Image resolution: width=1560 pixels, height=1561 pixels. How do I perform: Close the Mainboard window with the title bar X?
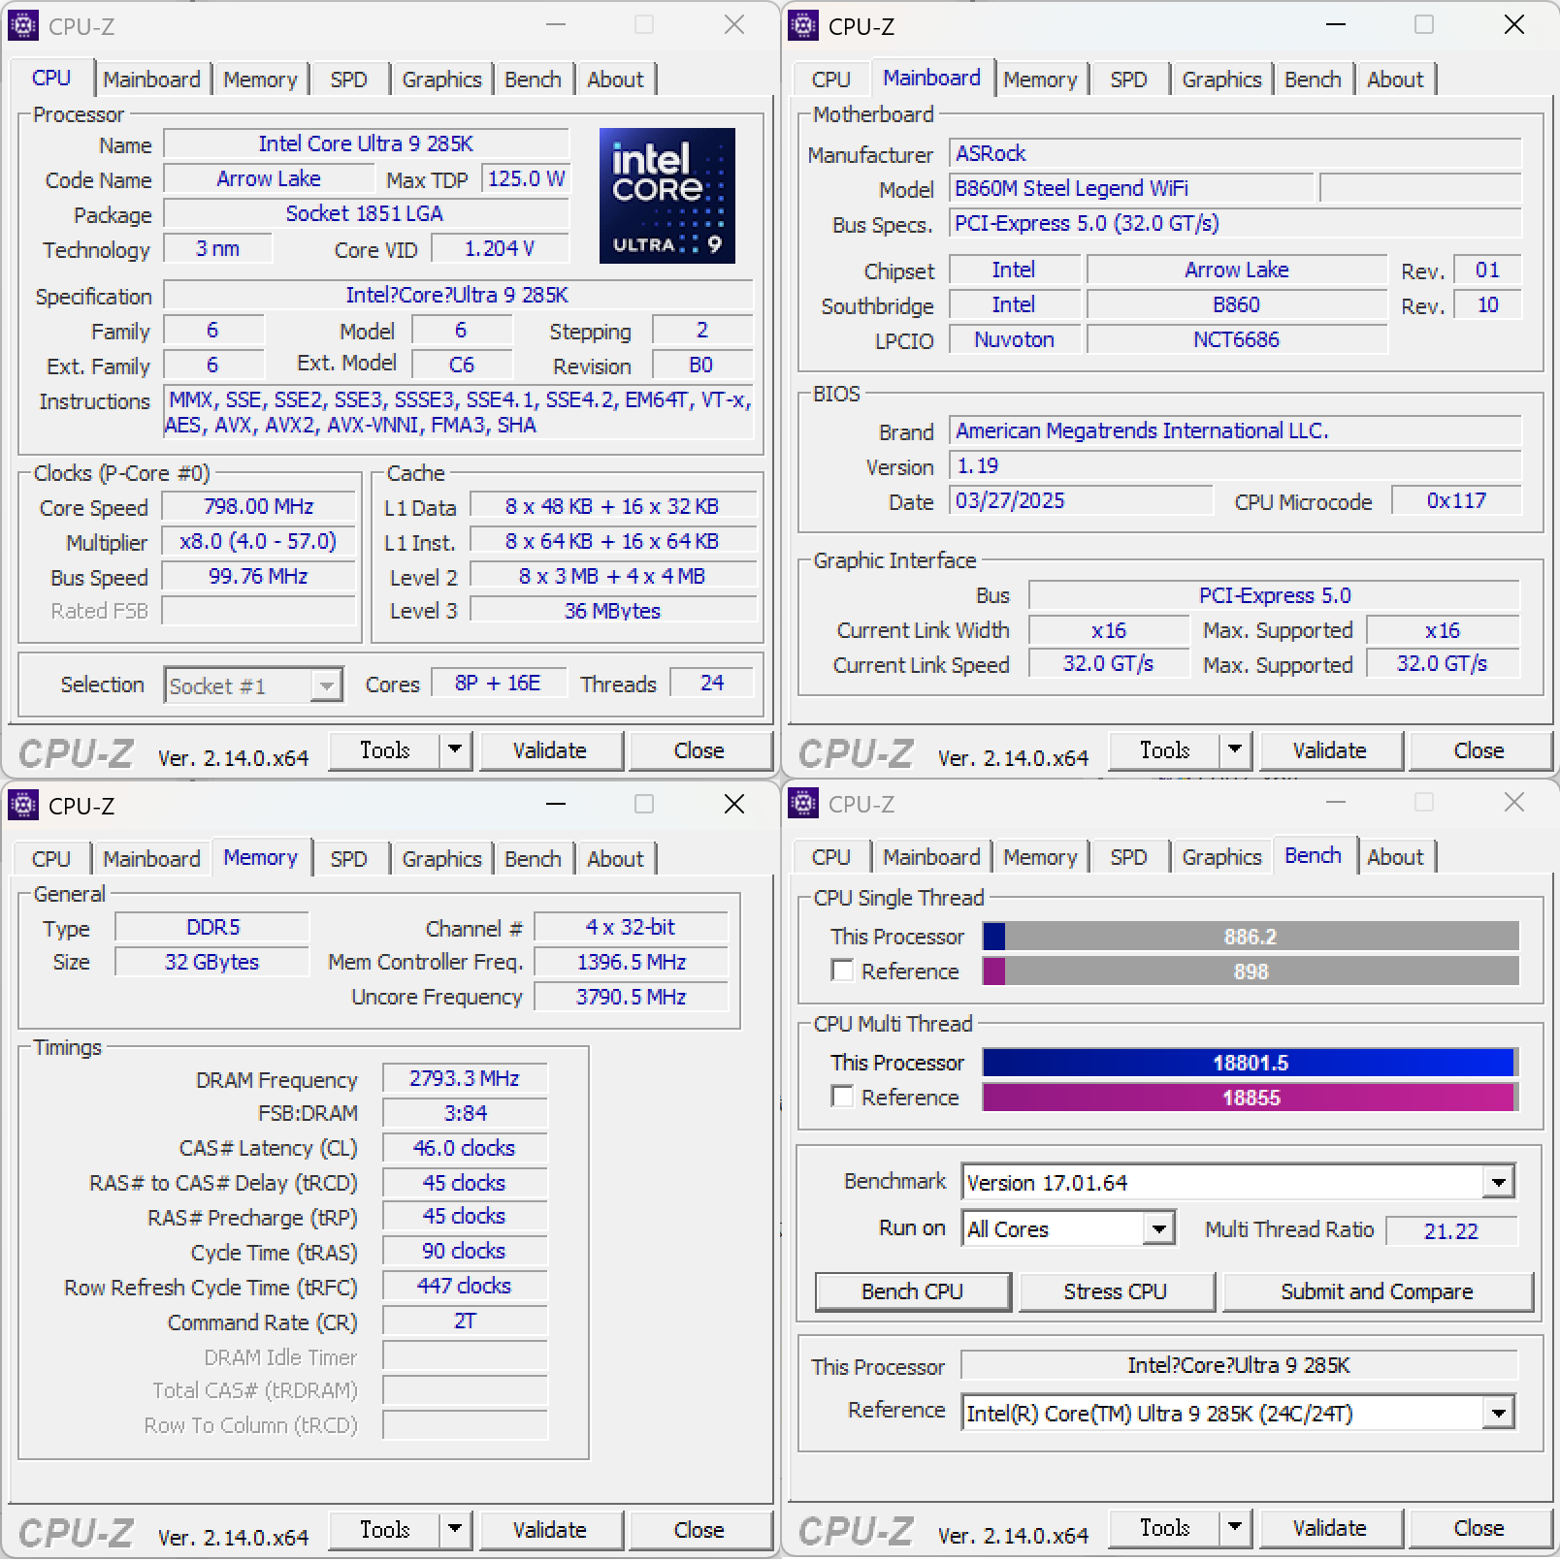[1514, 25]
